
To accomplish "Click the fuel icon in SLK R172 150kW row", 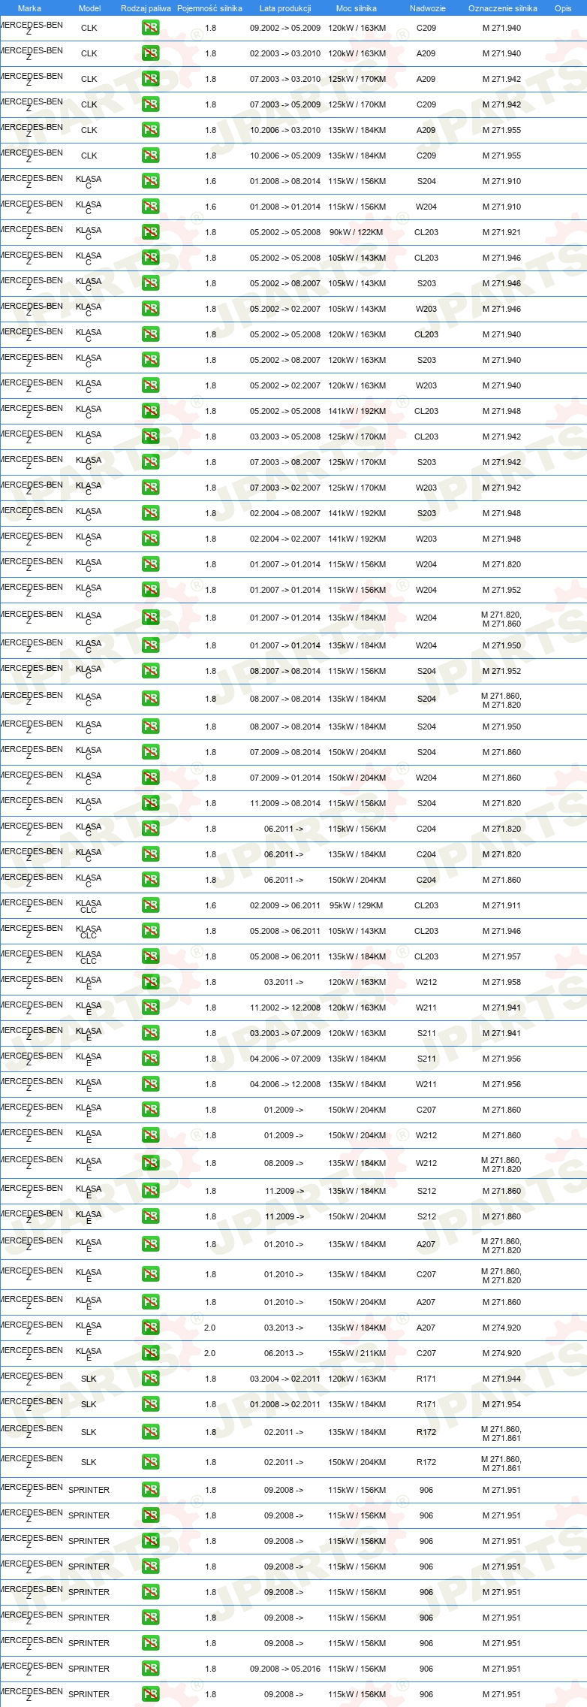I will (150, 1463).
